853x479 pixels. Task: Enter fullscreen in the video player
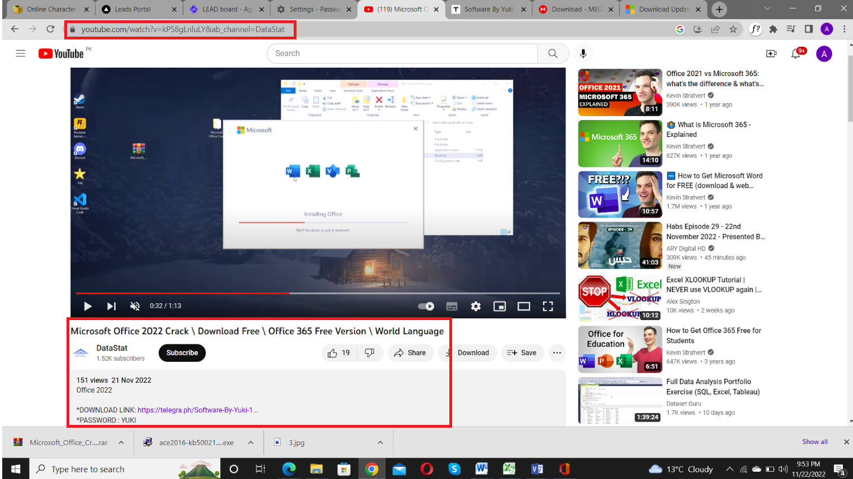coord(547,306)
